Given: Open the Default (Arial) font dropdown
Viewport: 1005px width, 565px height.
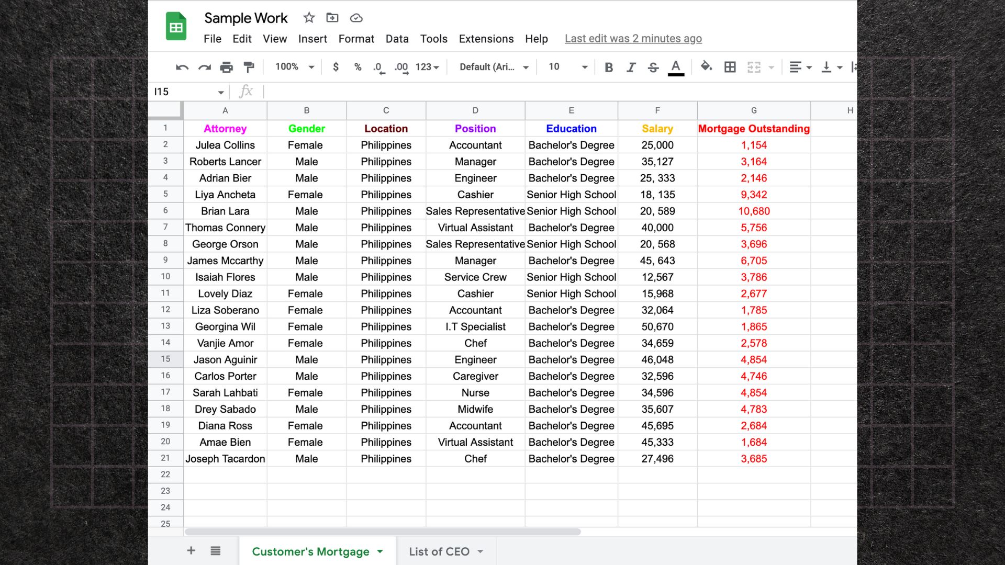Looking at the screenshot, I should point(494,67).
